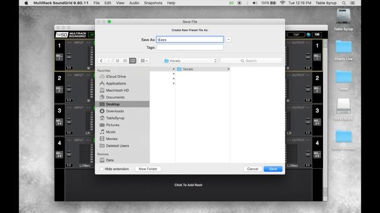Screen dimensions: 380x213
Task: Click the Save As filename field
Action: 190,40
